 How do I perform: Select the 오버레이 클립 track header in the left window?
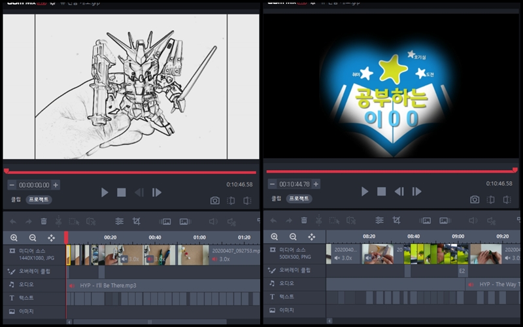pyautogui.click(x=35, y=271)
